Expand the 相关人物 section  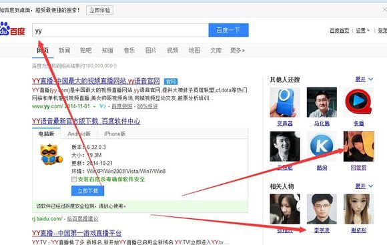click(x=364, y=186)
